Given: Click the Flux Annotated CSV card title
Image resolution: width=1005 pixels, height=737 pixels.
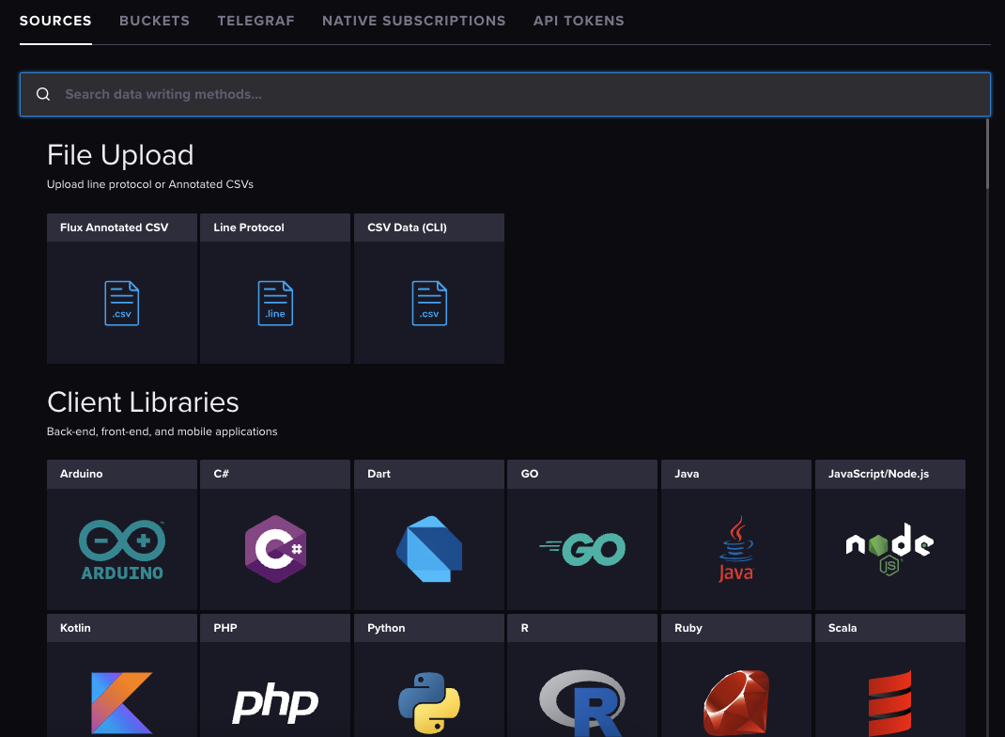Looking at the screenshot, I should click(x=114, y=227).
